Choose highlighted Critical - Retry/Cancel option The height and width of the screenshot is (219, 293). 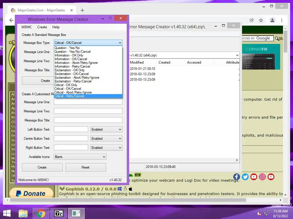88,96
